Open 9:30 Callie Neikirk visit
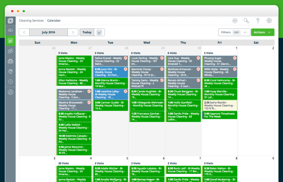Image resolution: width=283 pixels, height=182 pixels. point(74,128)
